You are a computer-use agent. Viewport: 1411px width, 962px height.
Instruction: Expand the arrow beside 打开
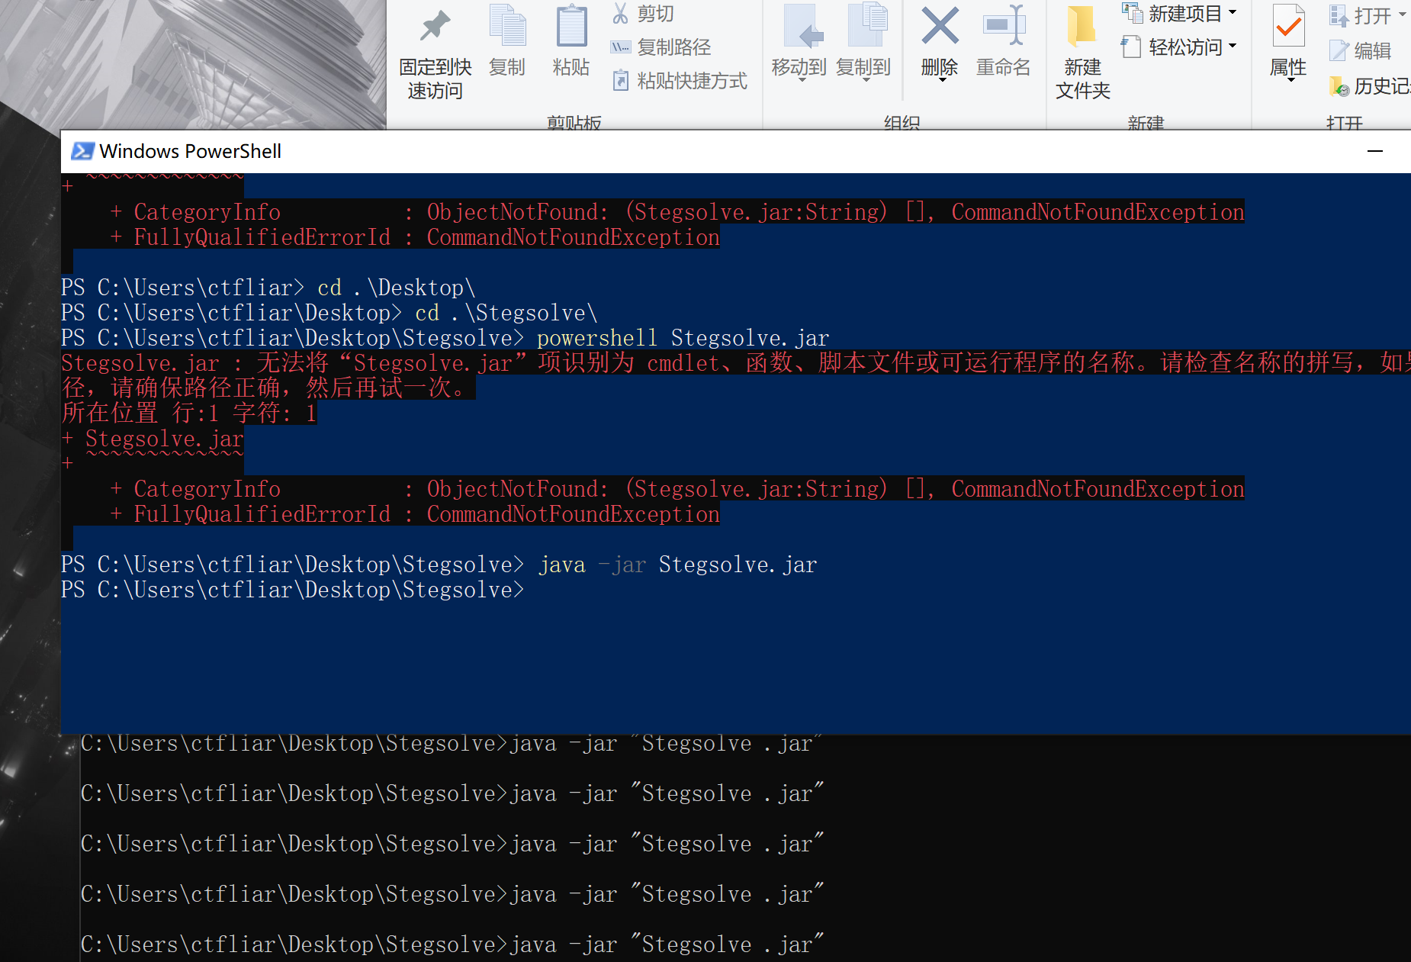(x=1402, y=15)
